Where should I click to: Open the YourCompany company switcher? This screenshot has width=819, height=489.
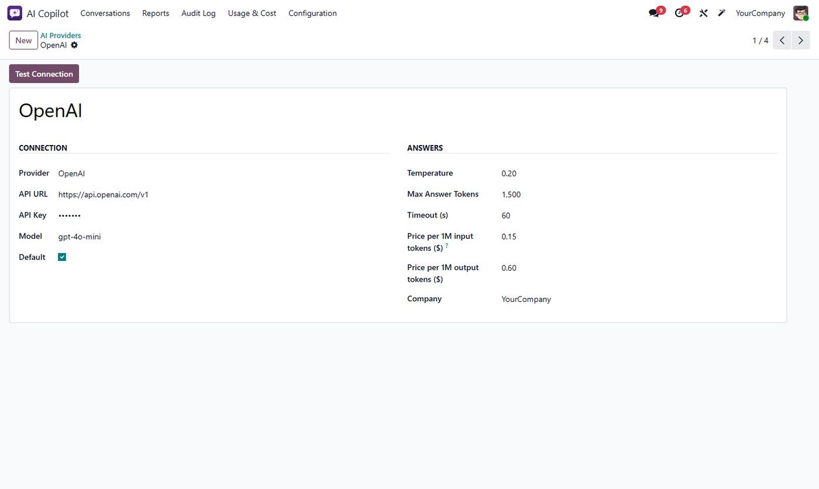(x=760, y=13)
